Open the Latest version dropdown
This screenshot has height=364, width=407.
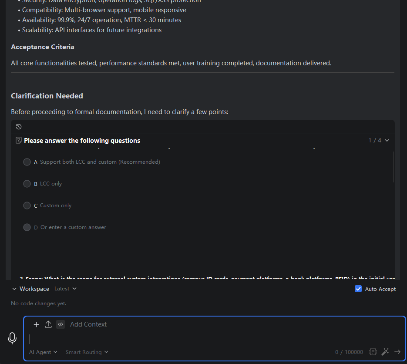[65, 289]
